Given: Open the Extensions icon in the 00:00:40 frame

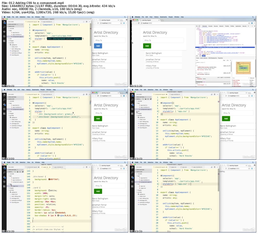Looking at the screenshot, I should pos(4,41).
